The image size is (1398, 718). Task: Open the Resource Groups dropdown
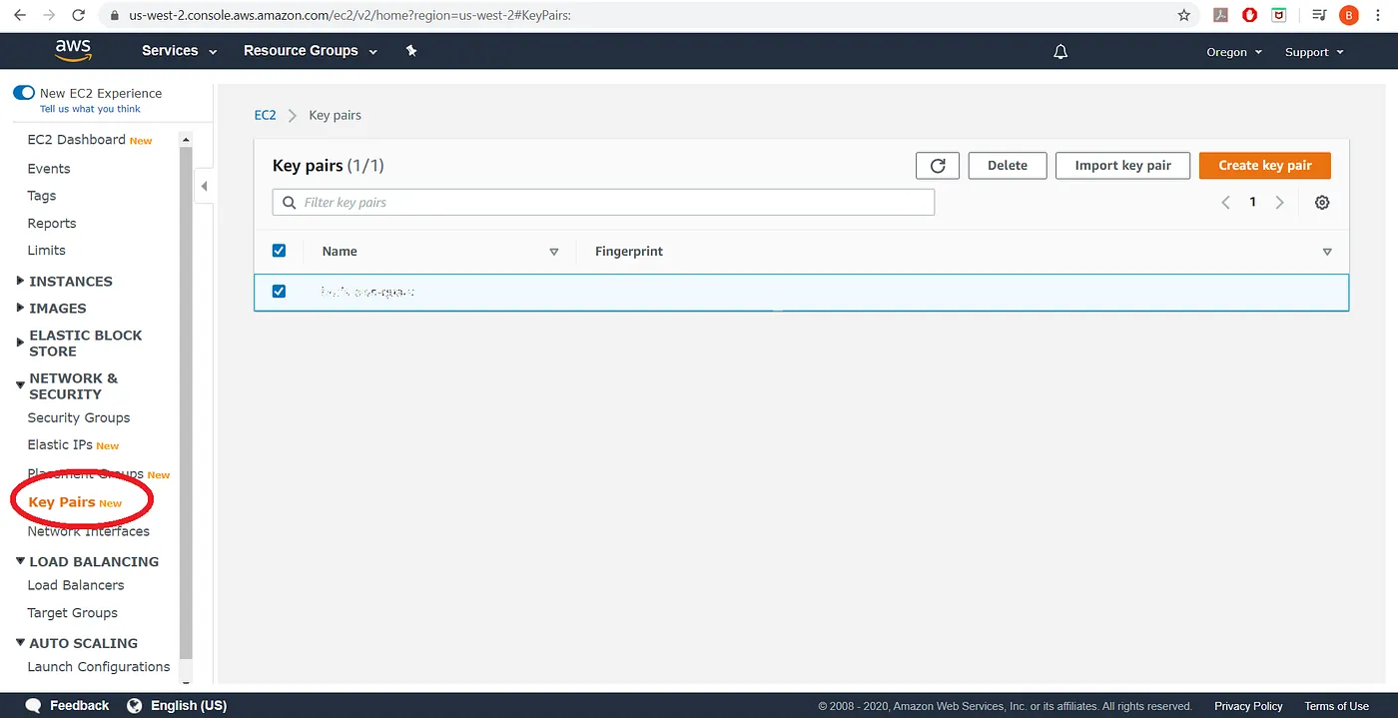tap(311, 51)
